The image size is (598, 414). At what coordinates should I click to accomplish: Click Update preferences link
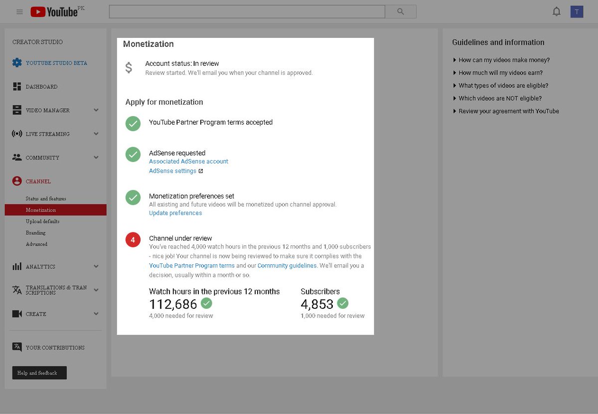coord(175,213)
